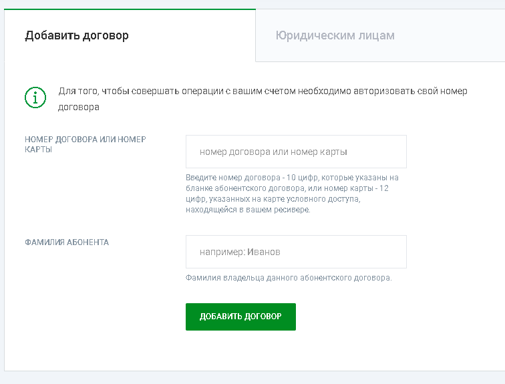Submit with the green ДОБАВИТЬ ДОГОВОР button
Image resolution: width=505 pixels, height=384 pixels.
tap(240, 317)
